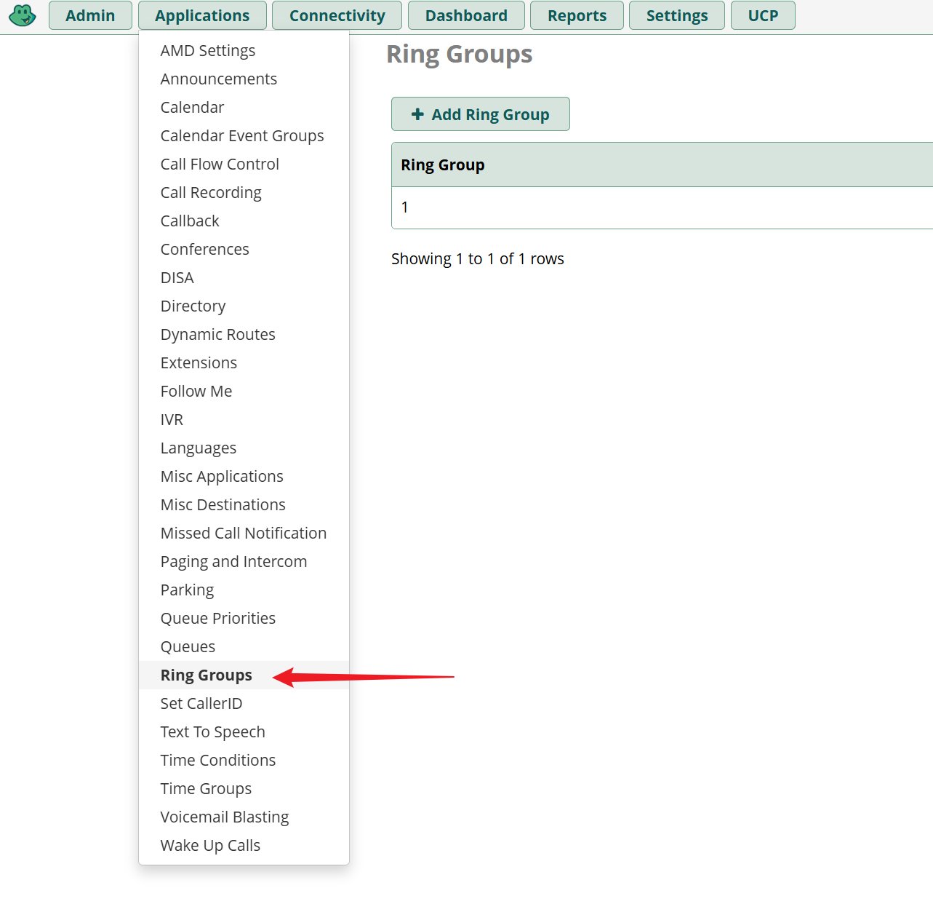Expand the Connectivity dropdown menu
The image size is (933, 904).
pyautogui.click(x=337, y=15)
